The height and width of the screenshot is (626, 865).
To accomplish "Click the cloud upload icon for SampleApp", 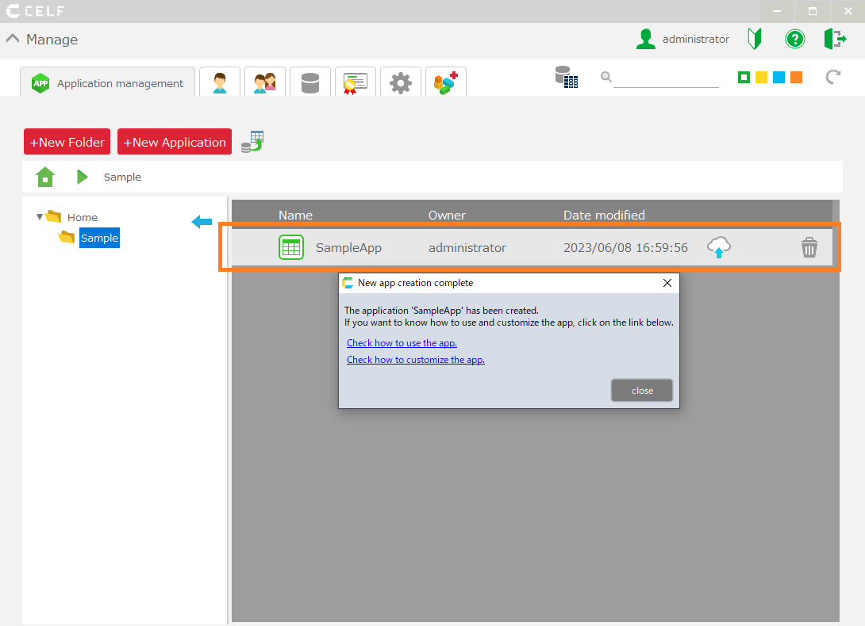I will coord(719,247).
